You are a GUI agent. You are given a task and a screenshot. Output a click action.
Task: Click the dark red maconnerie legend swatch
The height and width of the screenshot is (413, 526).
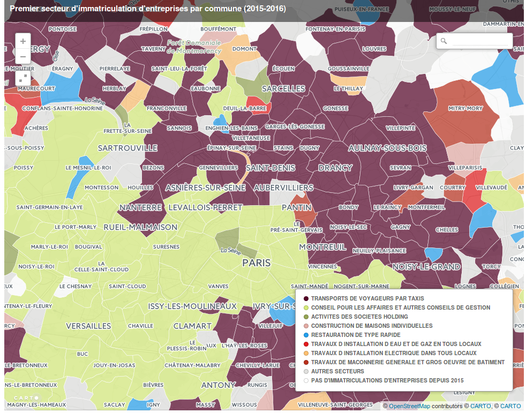tap(306, 362)
